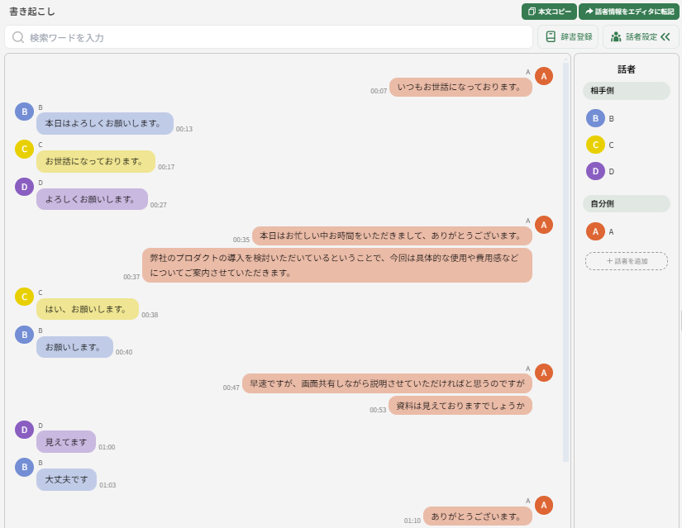Click avatar D beside 見えてます
Image resolution: width=682 pixels, height=528 pixels.
click(24, 430)
